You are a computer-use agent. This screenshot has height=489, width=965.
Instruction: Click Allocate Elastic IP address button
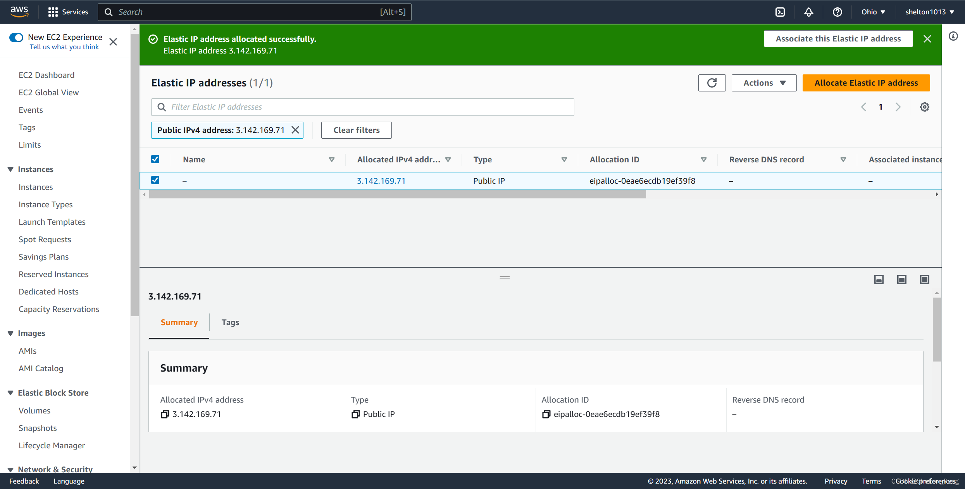pos(866,83)
